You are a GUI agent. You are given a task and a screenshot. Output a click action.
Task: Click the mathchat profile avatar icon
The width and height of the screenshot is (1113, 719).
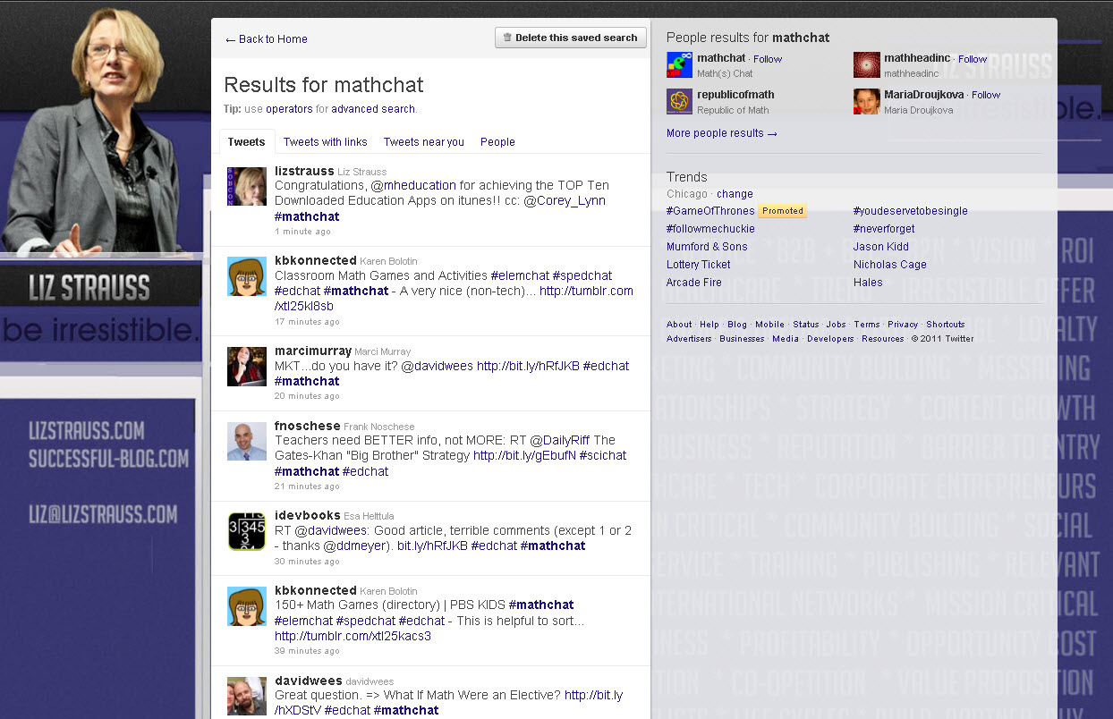click(x=680, y=64)
